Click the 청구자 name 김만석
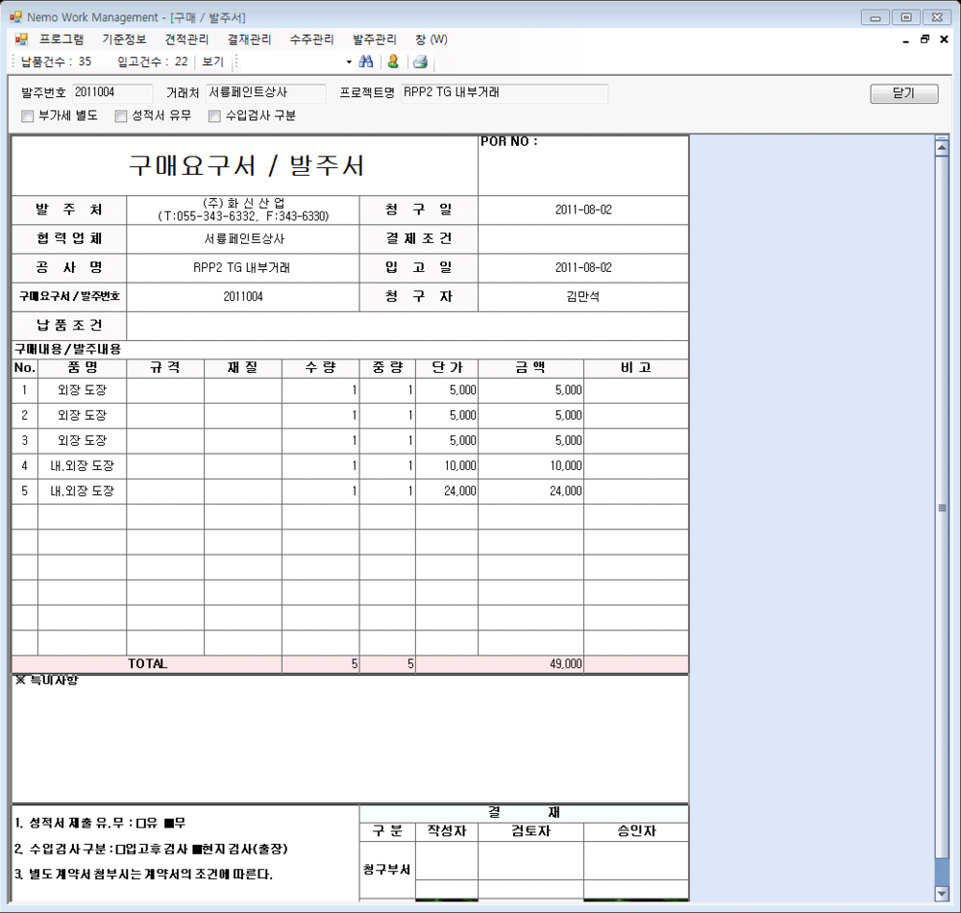Screen dimensions: 961x913 (583, 296)
